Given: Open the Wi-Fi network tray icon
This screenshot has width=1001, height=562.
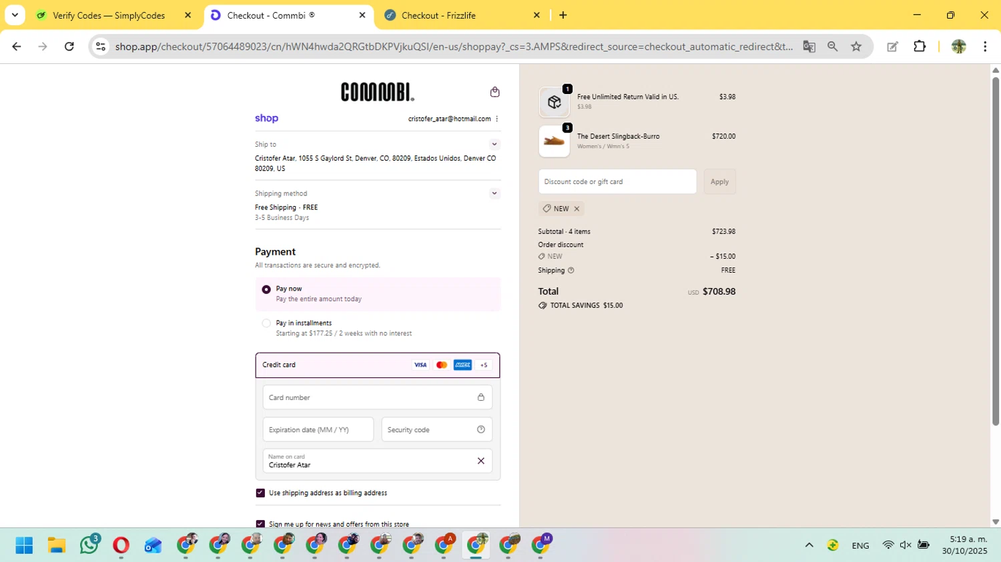Looking at the screenshot, I should point(888,545).
